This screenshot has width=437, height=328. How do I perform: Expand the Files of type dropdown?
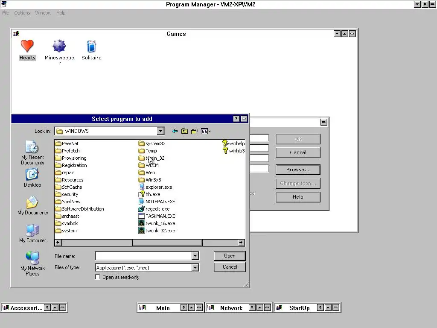point(195,268)
